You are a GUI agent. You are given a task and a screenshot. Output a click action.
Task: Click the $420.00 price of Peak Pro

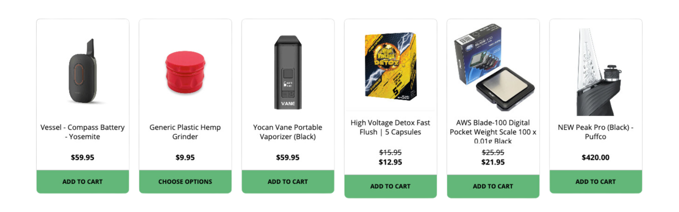595,158
